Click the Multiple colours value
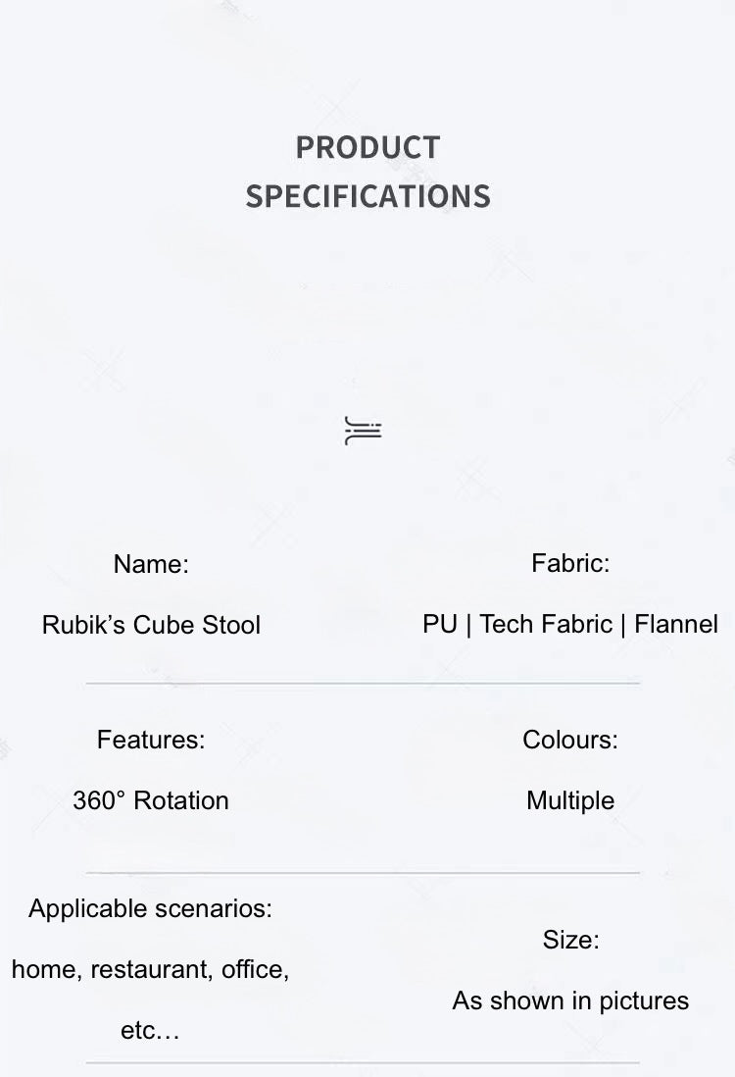This screenshot has width=735, height=1077. click(x=570, y=800)
